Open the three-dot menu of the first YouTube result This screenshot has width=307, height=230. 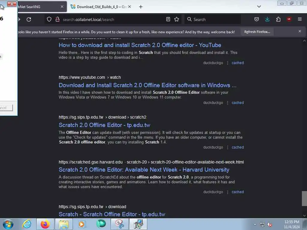click(227, 63)
